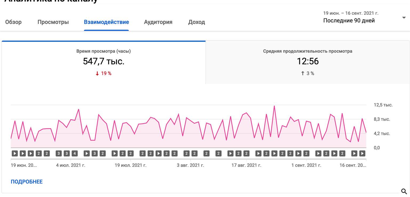Select the Время просмотра (часы) metric card

(104, 63)
